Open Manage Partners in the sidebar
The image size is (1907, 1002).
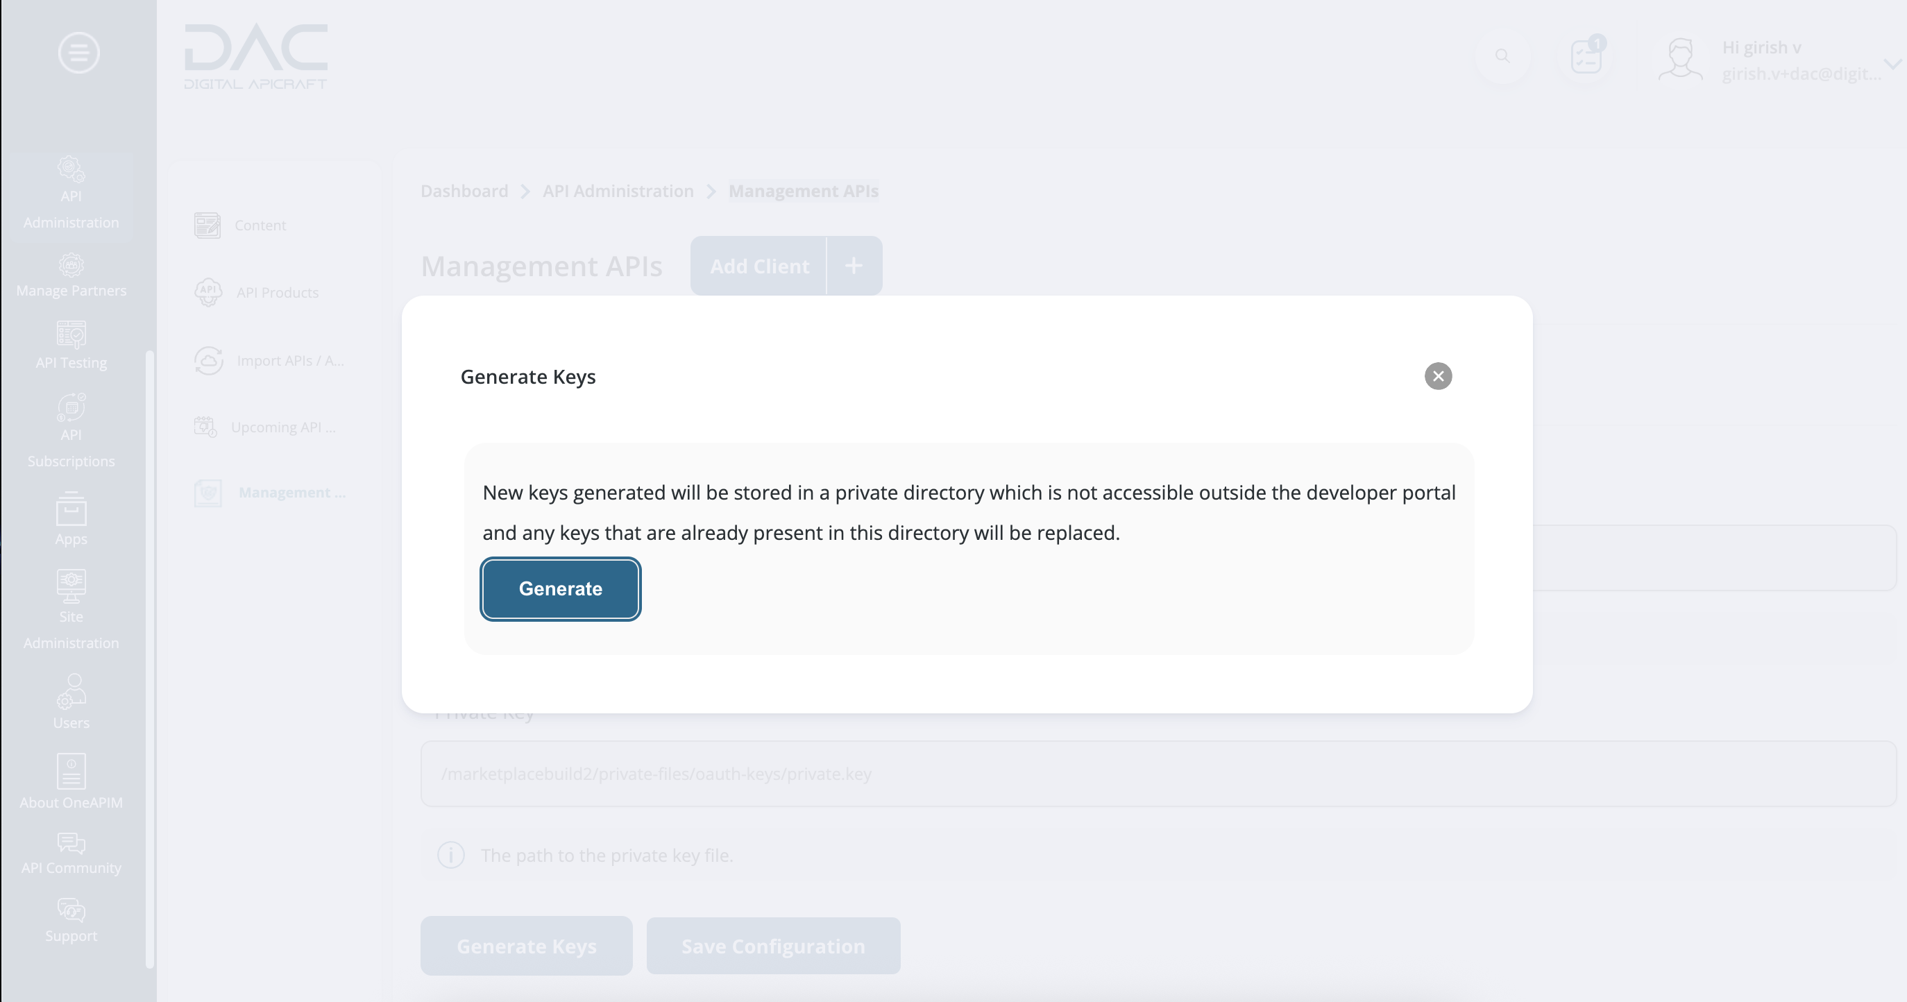(x=71, y=275)
